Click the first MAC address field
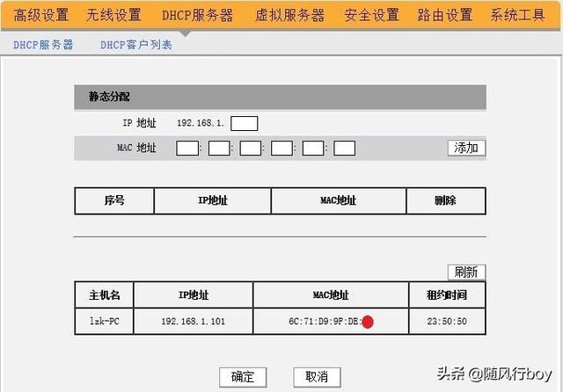Viewport: 563px width, 392px height. coord(187,149)
